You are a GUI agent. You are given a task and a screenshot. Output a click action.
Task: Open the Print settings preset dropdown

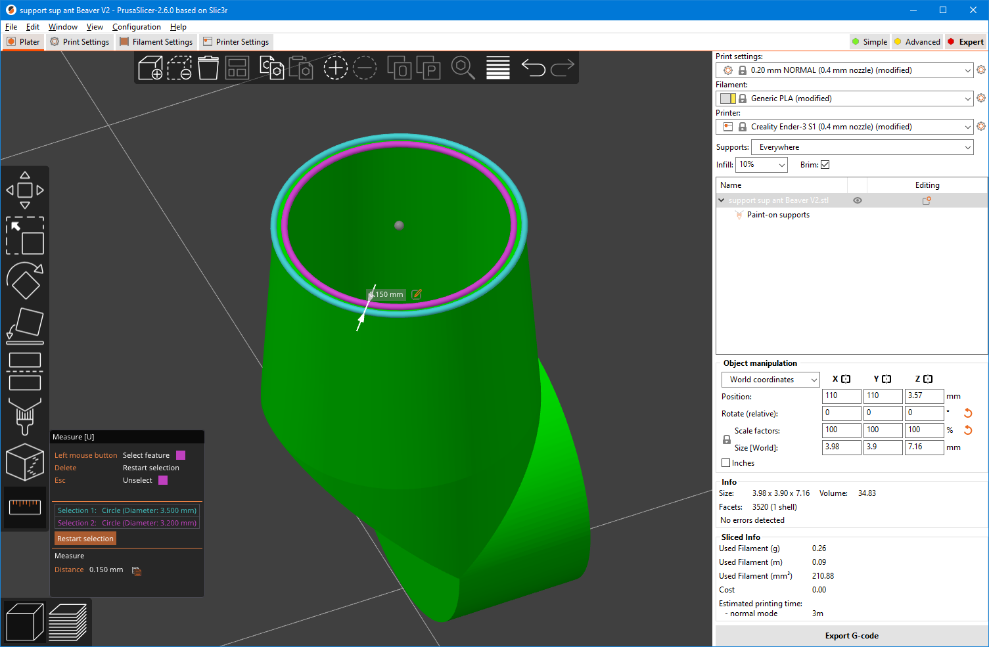point(844,70)
